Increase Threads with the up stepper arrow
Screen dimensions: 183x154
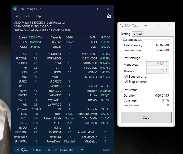click(167, 69)
